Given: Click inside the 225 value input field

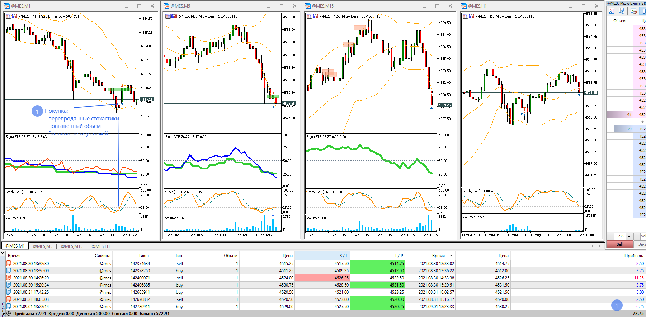Looking at the screenshot, I should (620, 236).
